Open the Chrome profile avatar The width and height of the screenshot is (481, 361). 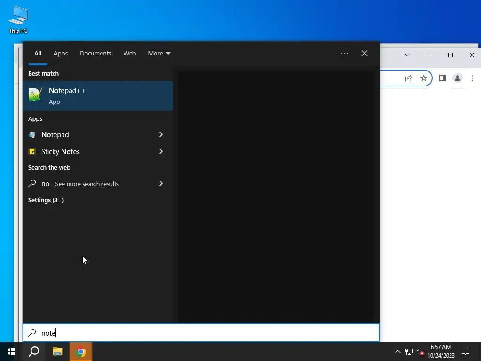458,78
